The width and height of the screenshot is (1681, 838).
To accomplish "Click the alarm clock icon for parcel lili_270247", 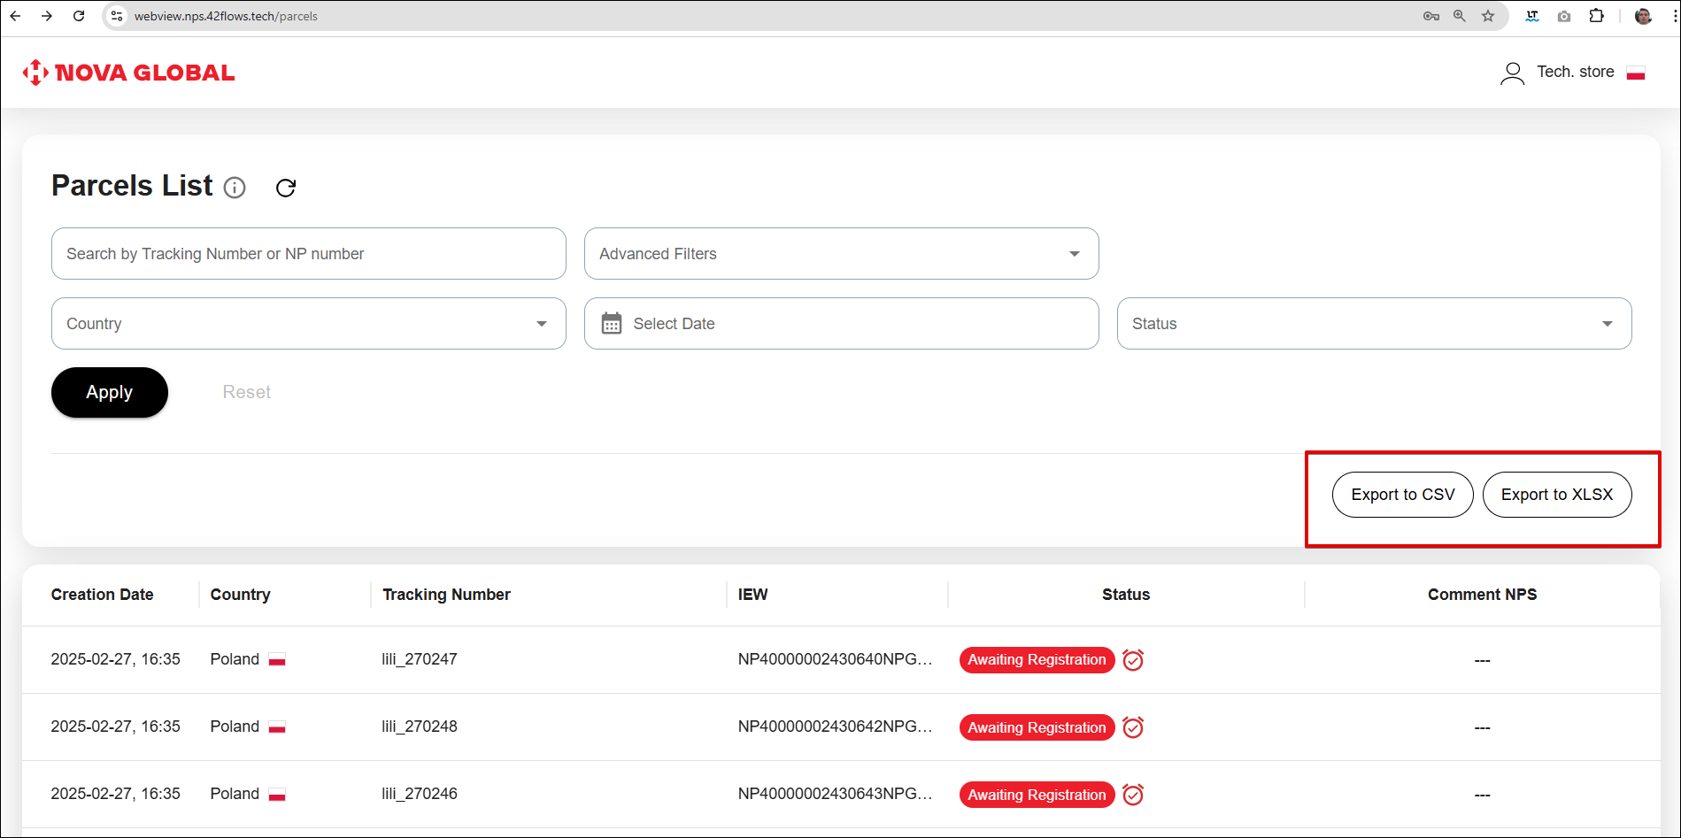I will [1133, 660].
